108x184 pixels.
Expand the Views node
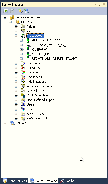pyautogui.click(x=16, y=31)
